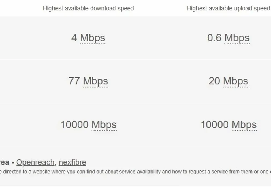Click the number 77 in download column
This screenshot has width=271, height=187.
(x=74, y=81)
